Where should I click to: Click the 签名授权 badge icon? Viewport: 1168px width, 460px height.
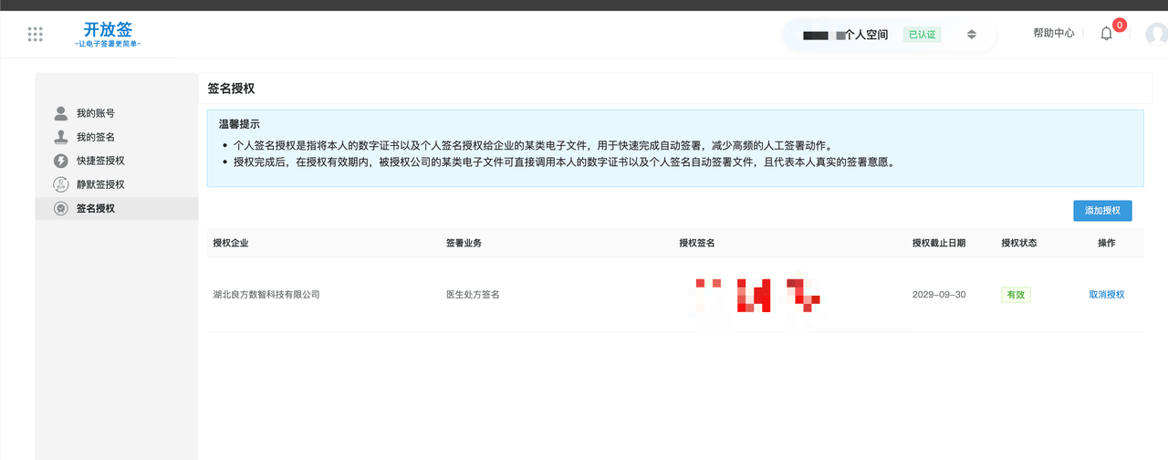pyautogui.click(x=61, y=208)
